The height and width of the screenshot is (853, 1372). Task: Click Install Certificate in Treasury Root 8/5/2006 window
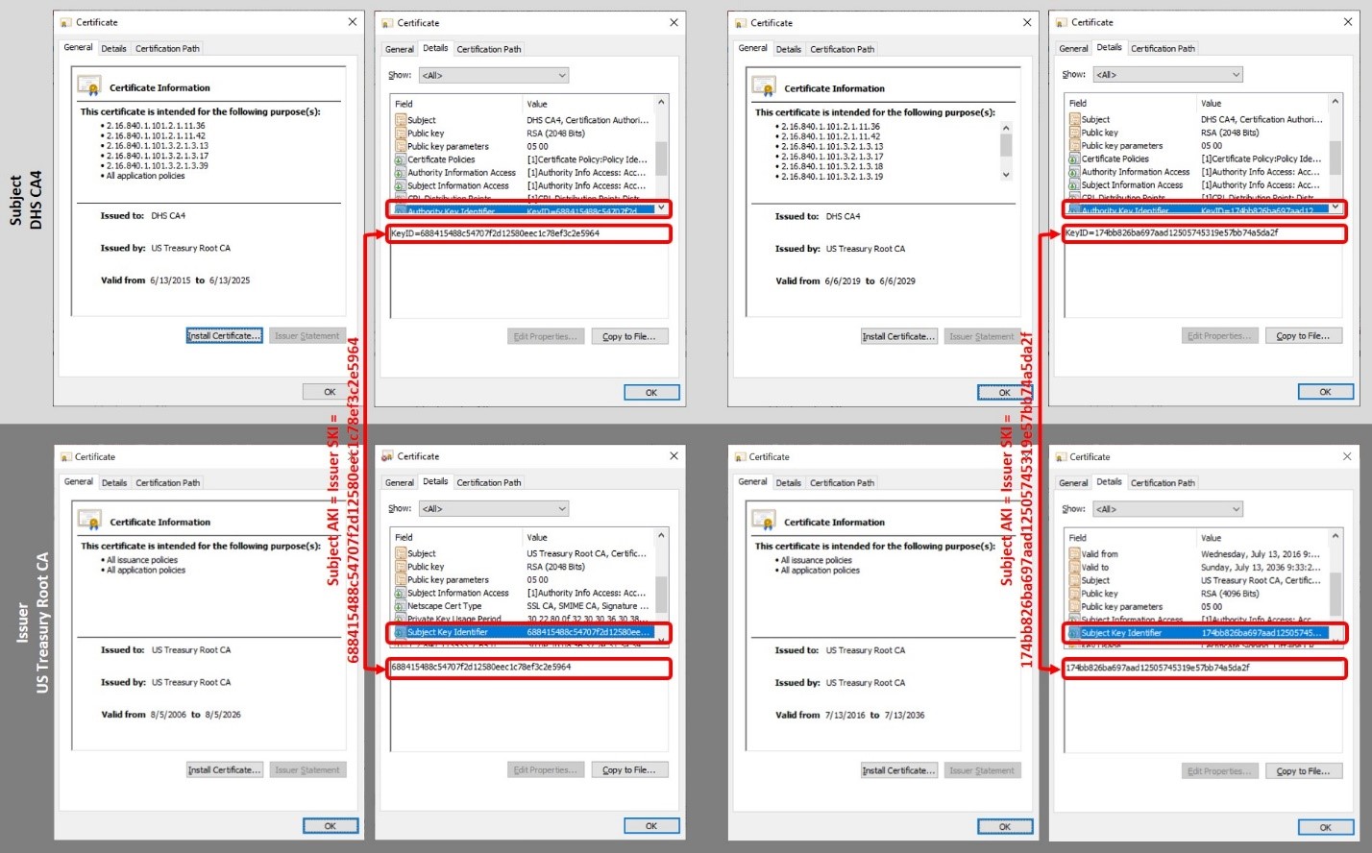coord(224,770)
